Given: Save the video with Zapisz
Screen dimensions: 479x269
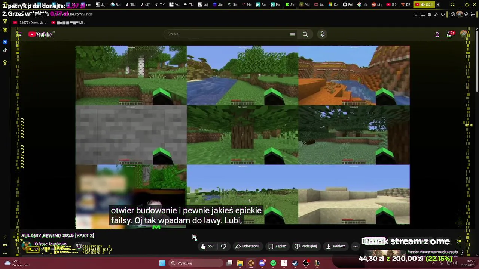Looking at the screenshot, I should click(277, 246).
